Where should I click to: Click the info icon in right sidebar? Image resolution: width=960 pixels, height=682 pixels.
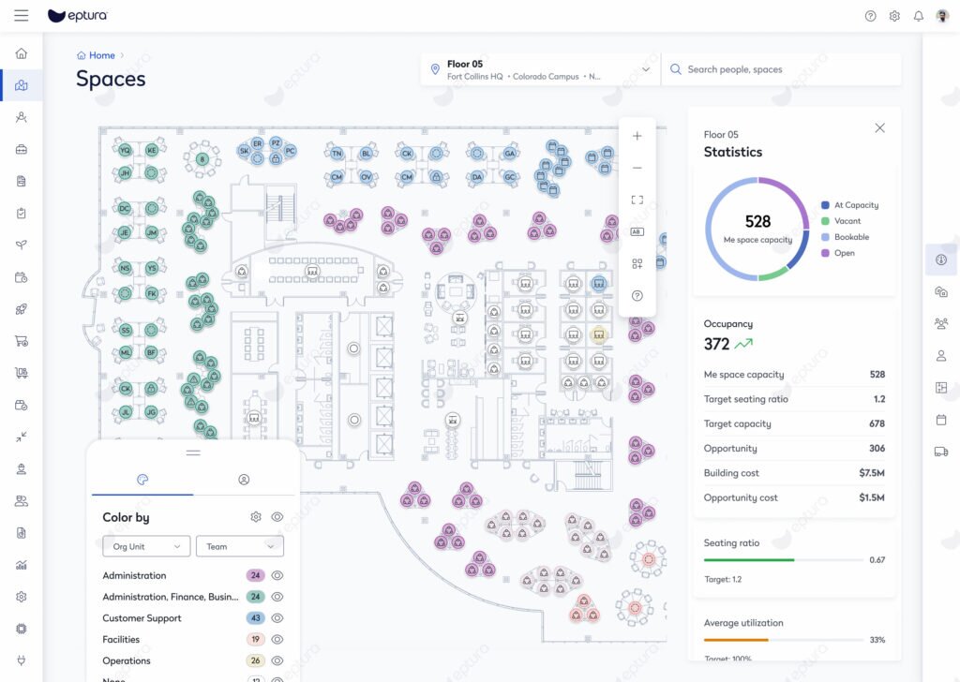941,259
